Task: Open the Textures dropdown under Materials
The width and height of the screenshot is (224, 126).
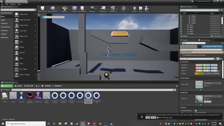Action: [x=207, y=102]
